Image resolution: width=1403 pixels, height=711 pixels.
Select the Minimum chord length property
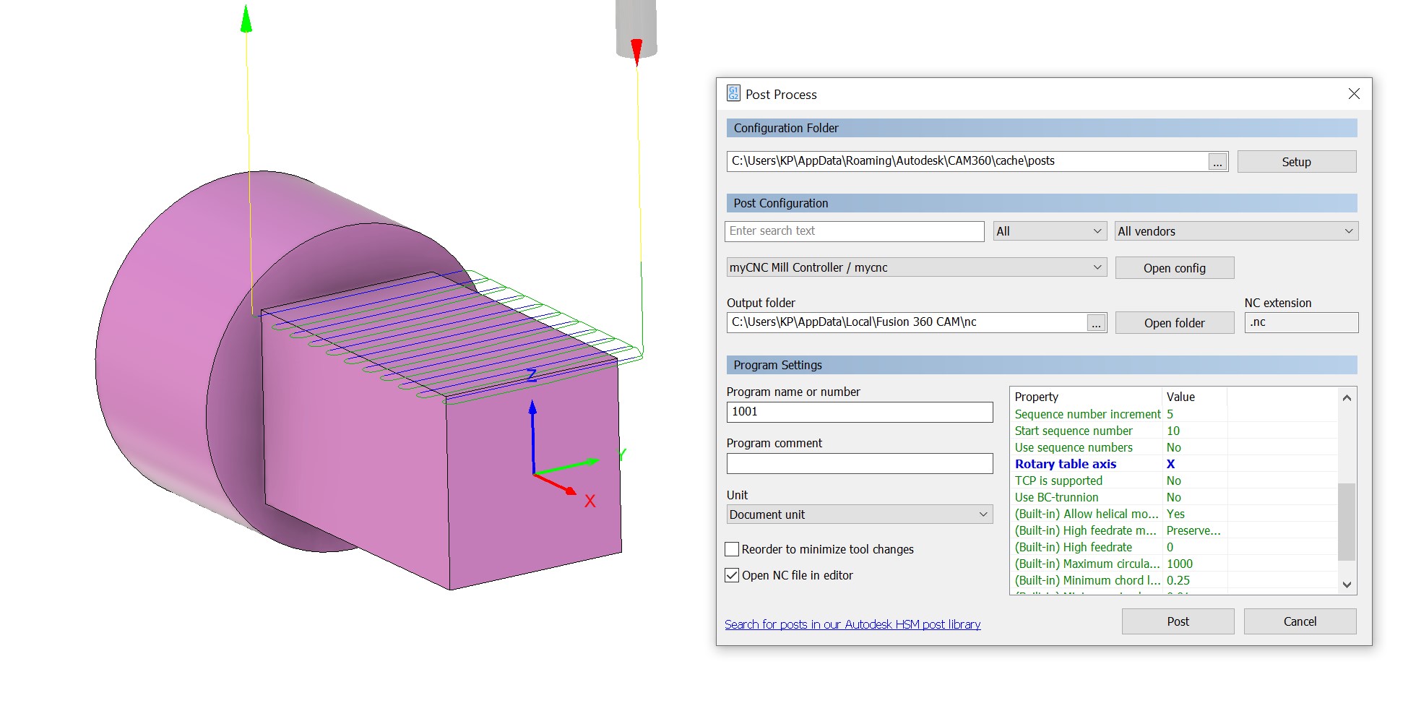point(1087,580)
